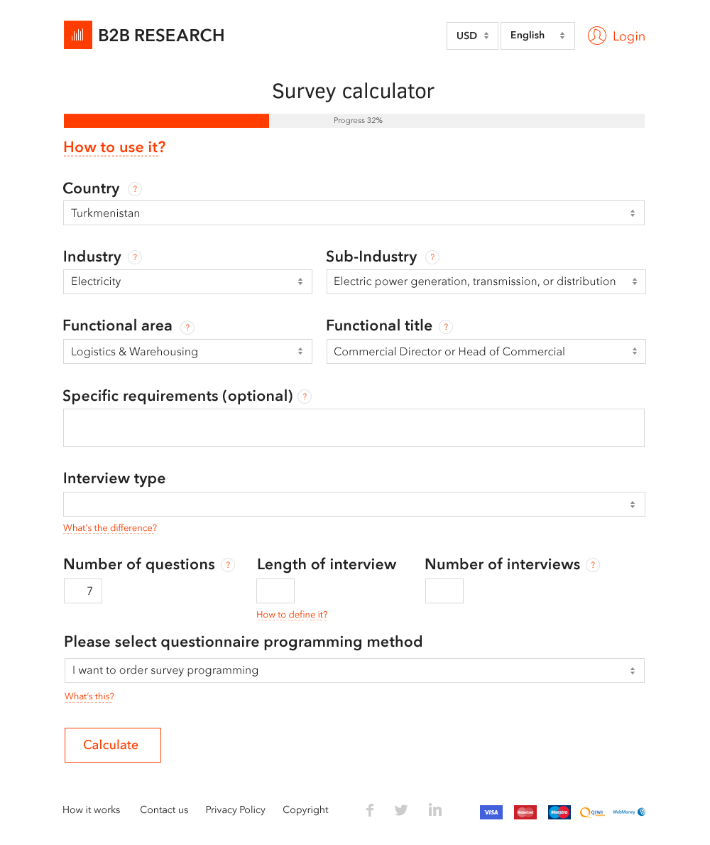
Task: Open the Facebook page icon
Action: (x=370, y=810)
